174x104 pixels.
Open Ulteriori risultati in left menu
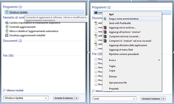click(15, 91)
